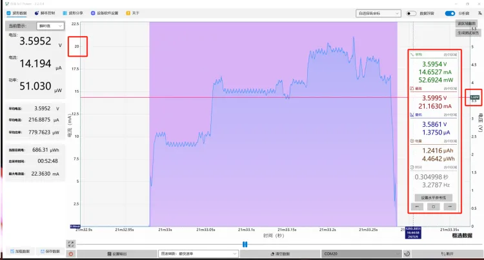Click the 4.4642 µWh energy value
The height and width of the screenshot is (260, 484).
click(438, 159)
